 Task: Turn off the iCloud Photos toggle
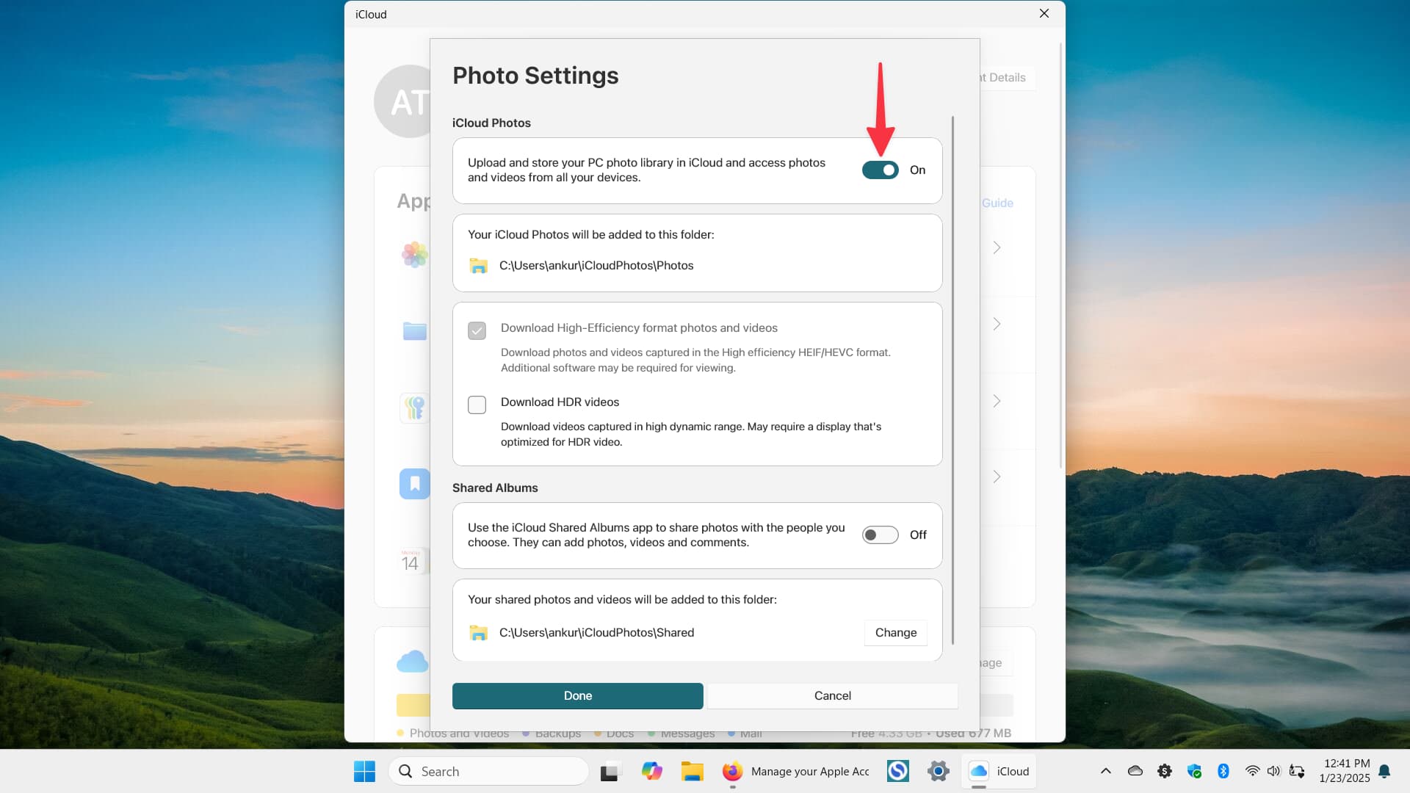point(880,170)
